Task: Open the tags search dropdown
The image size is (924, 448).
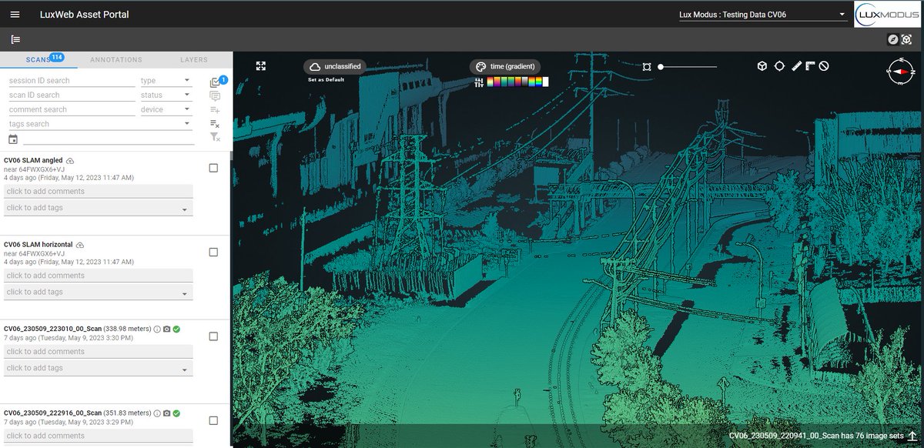Action: click(x=100, y=124)
